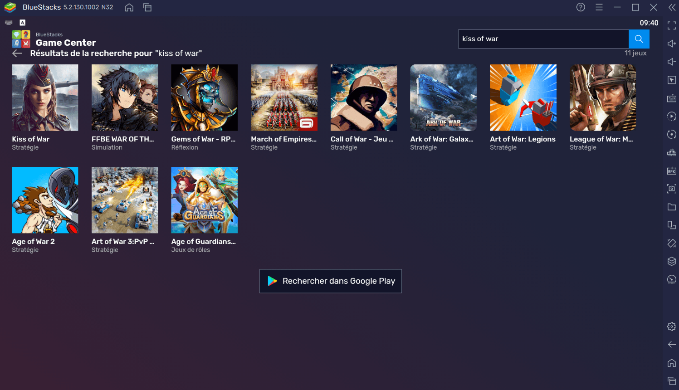Go back using arrow beside search results
The height and width of the screenshot is (390, 679).
(x=17, y=54)
